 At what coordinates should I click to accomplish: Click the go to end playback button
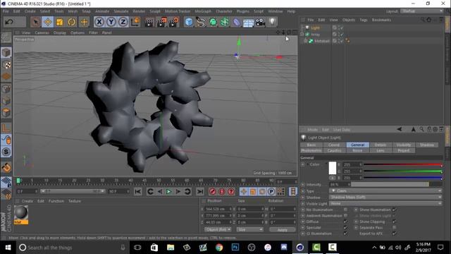[200, 191]
